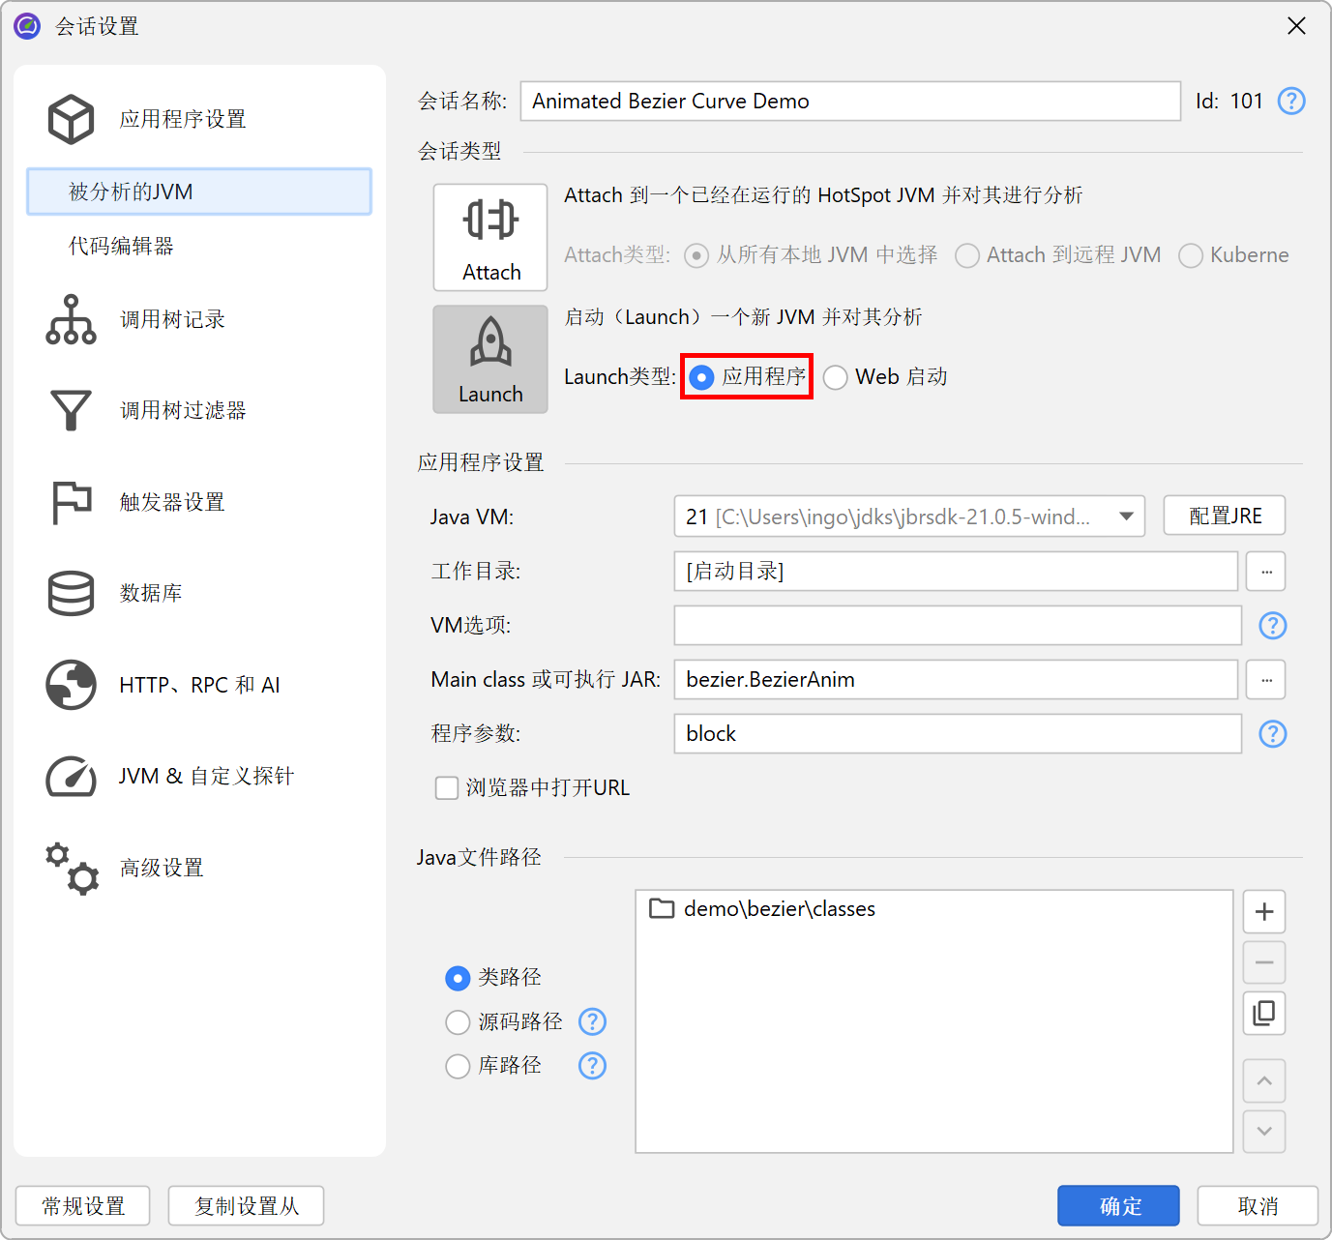Open browse button for Main class field
The height and width of the screenshot is (1240, 1332).
tap(1265, 680)
